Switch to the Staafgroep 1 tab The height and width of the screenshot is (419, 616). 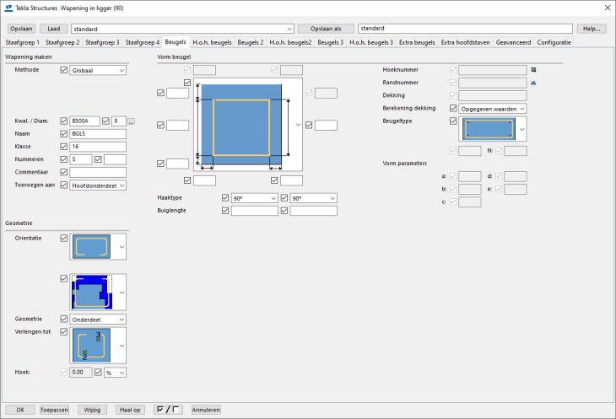[23, 41]
